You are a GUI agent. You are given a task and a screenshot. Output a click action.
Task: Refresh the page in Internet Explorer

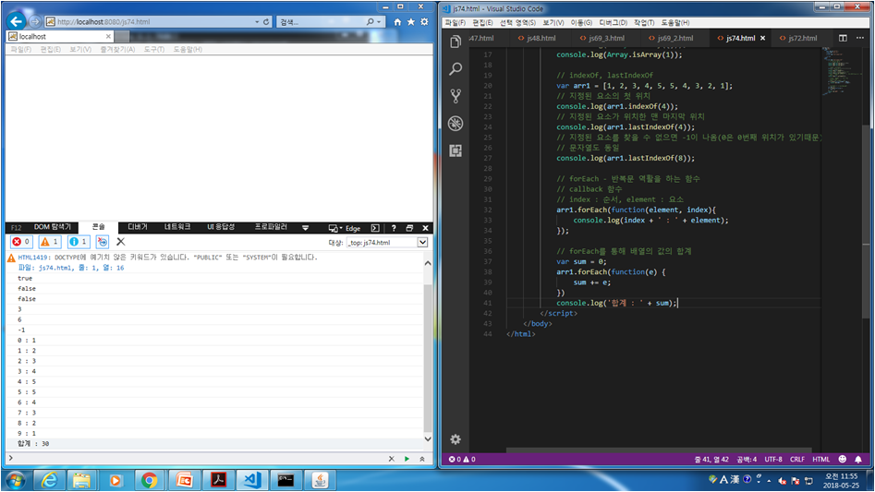[x=266, y=22]
